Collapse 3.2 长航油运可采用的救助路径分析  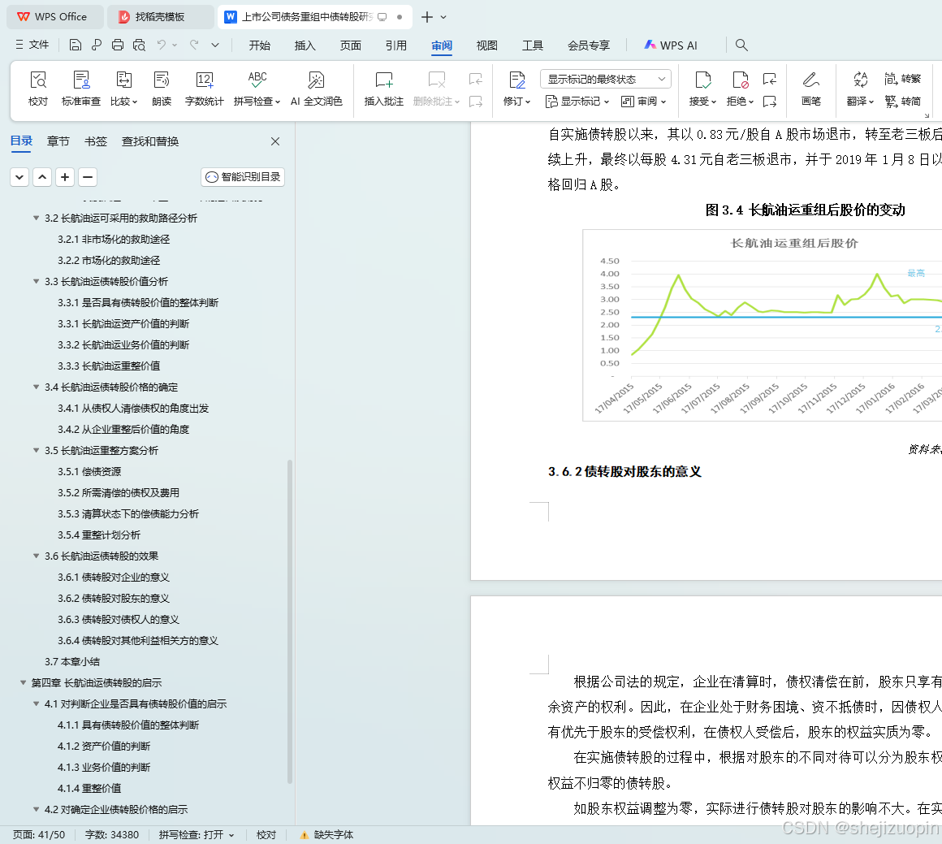point(36,218)
